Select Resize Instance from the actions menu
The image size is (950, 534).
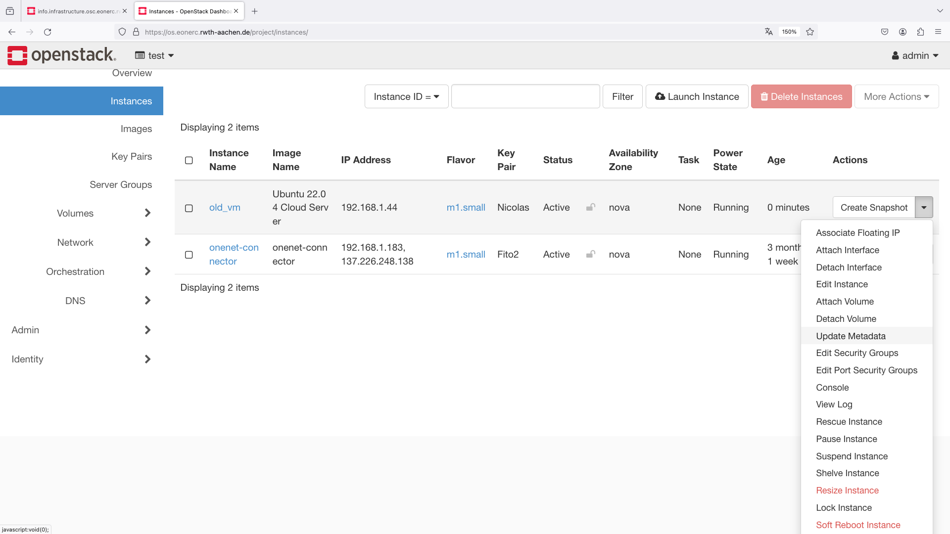tap(847, 489)
